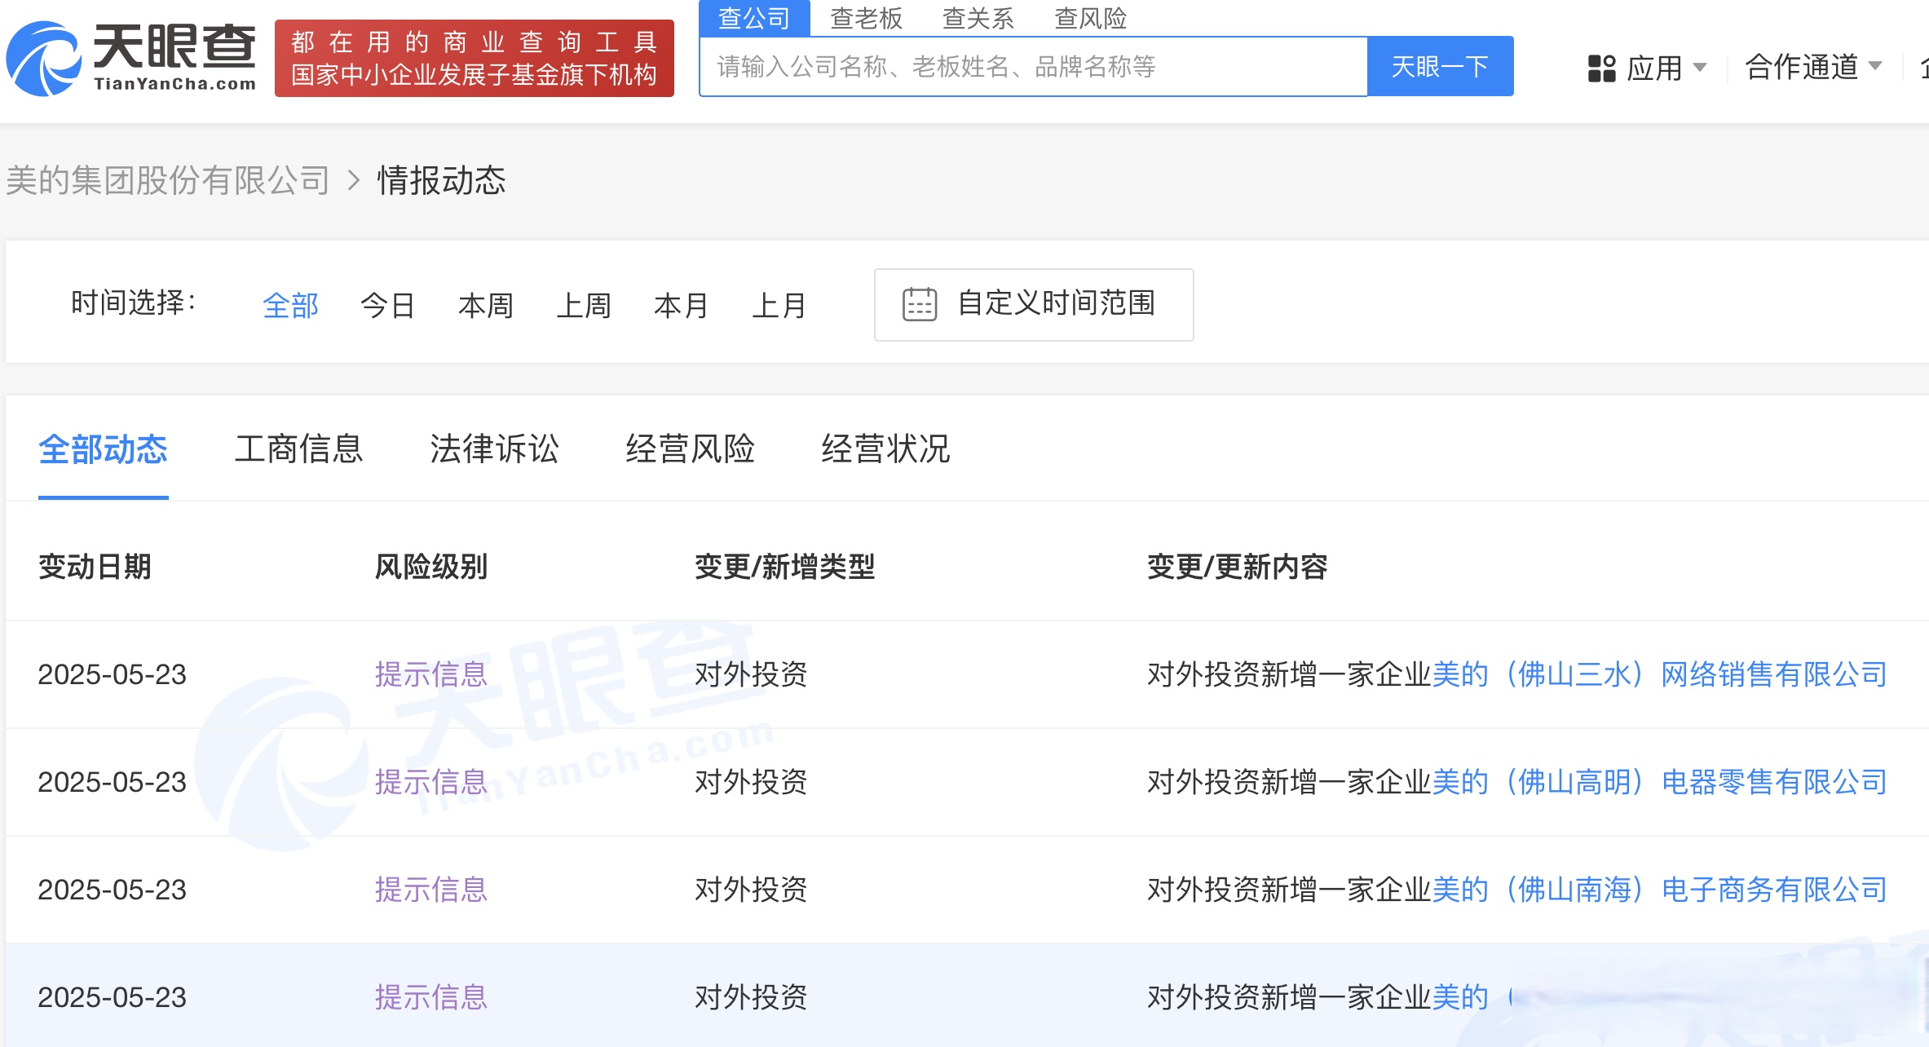Expand the 应用 dropdown menu
The height and width of the screenshot is (1047, 1929).
point(1663,67)
